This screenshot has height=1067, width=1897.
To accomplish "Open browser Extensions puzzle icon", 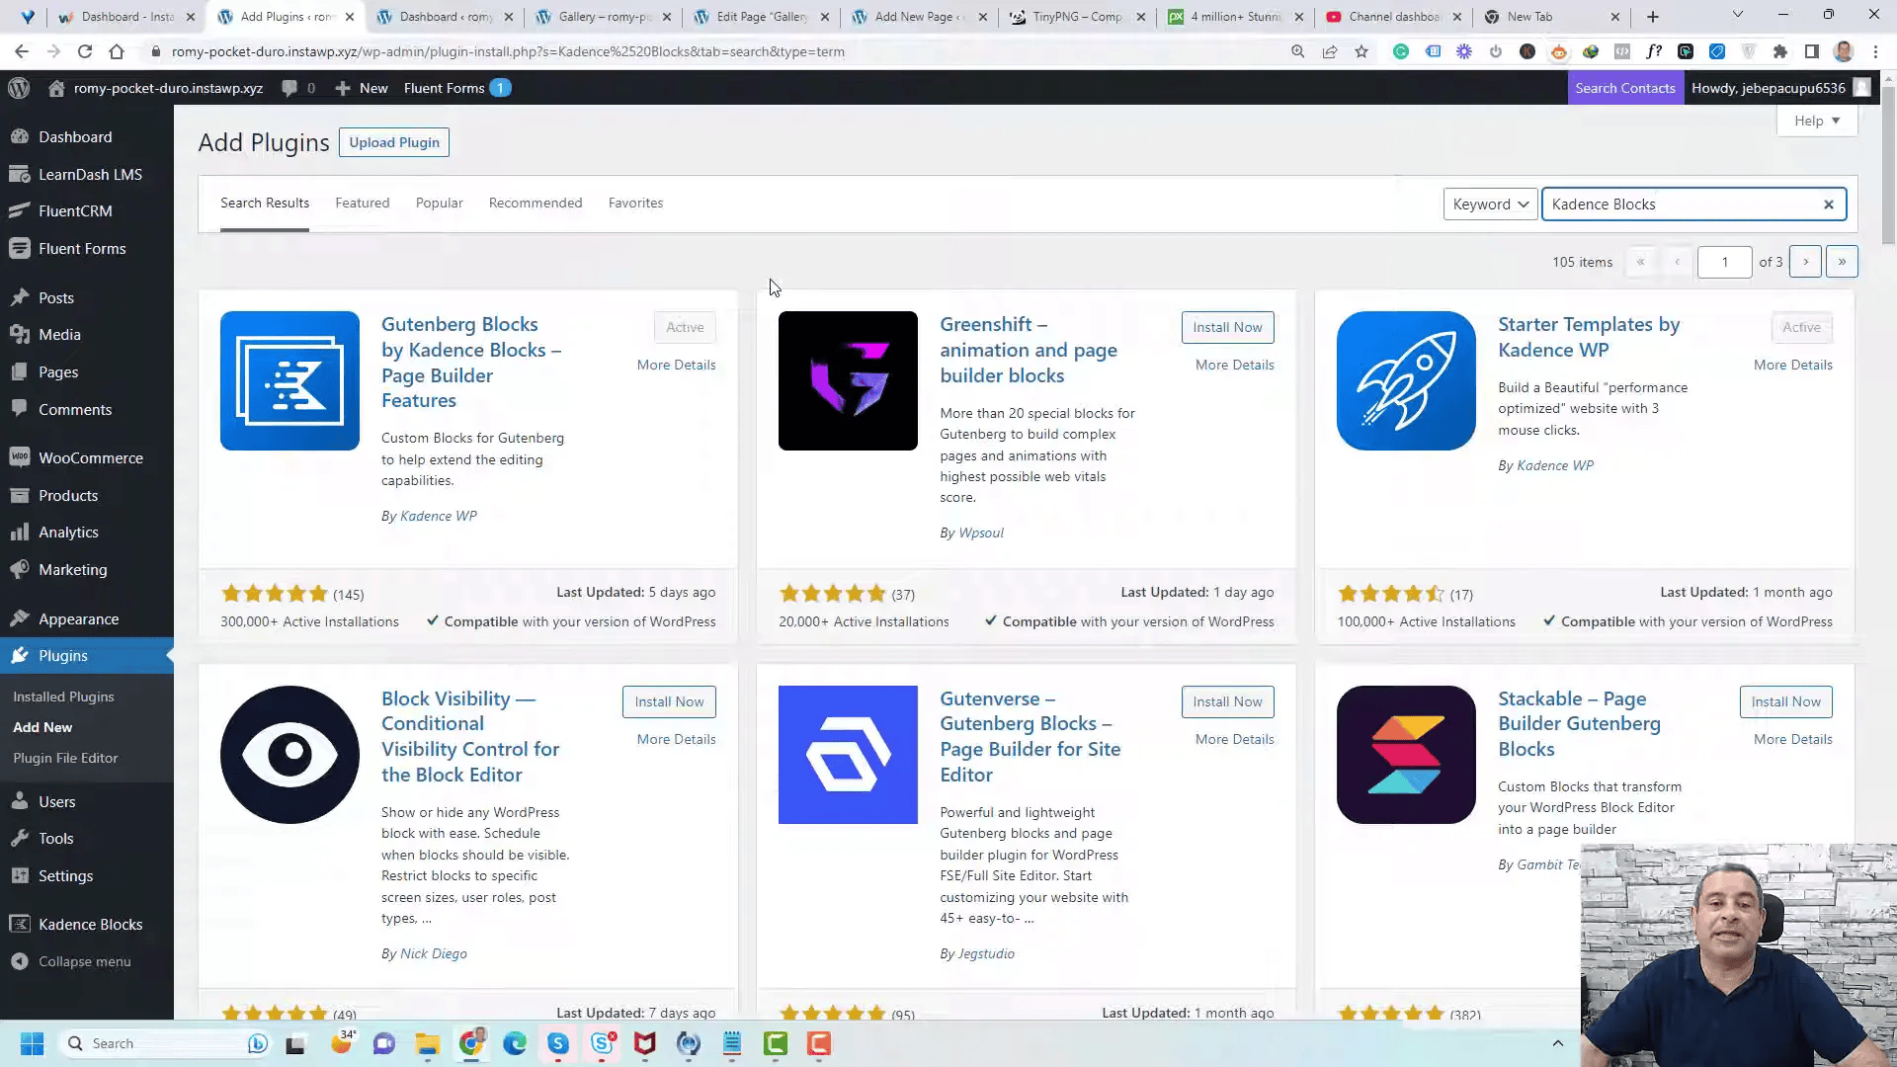I will [1780, 51].
